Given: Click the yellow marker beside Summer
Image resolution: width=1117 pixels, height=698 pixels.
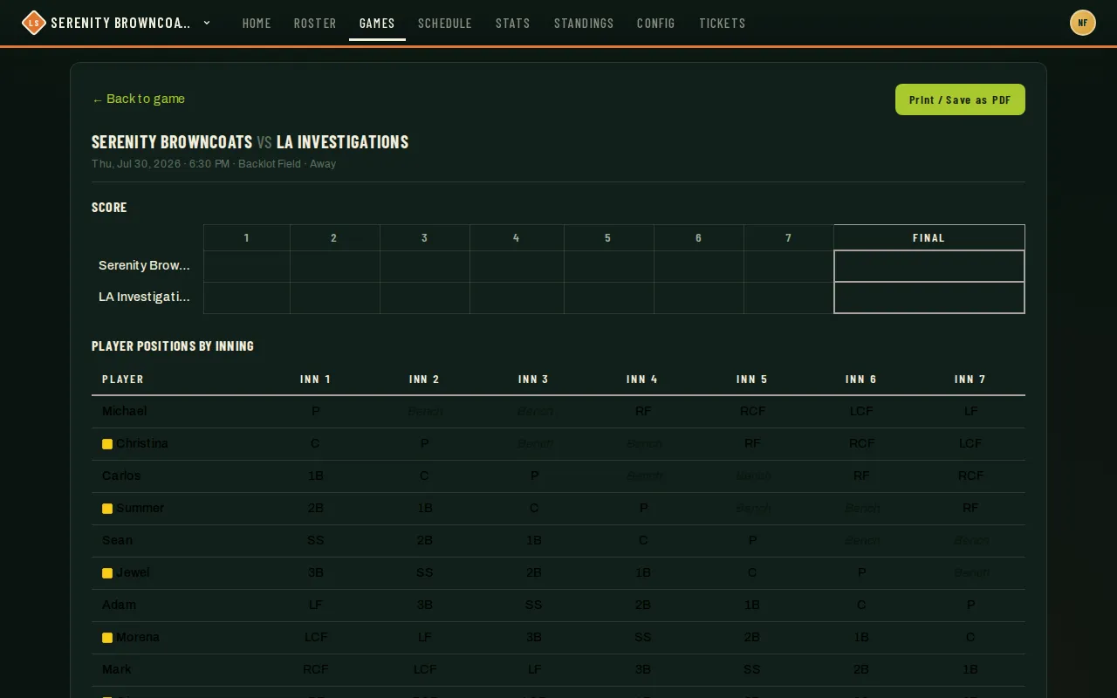Looking at the screenshot, I should pyautogui.click(x=107, y=509).
